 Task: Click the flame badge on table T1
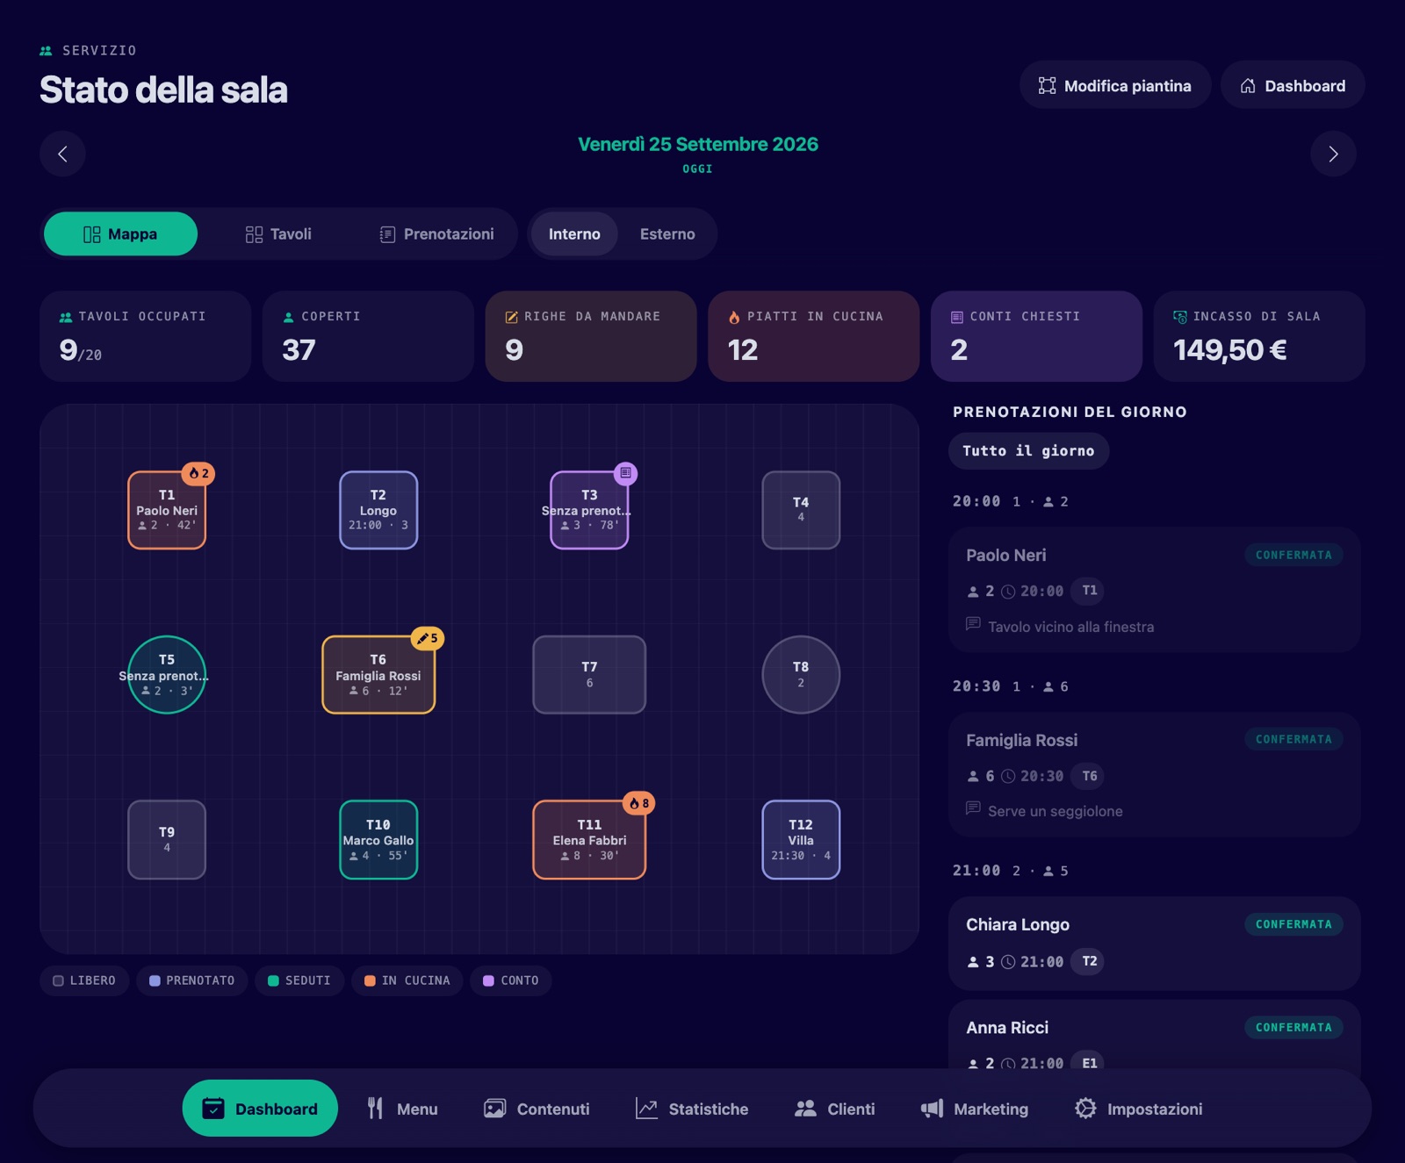coord(199,473)
